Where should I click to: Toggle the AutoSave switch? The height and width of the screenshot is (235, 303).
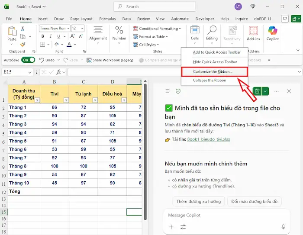point(28,60)
